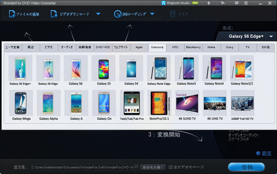The height and width of the screenshot is (174, 277).
Task: Choose the Galaxy Mega device icon
Action: (21, 103)
